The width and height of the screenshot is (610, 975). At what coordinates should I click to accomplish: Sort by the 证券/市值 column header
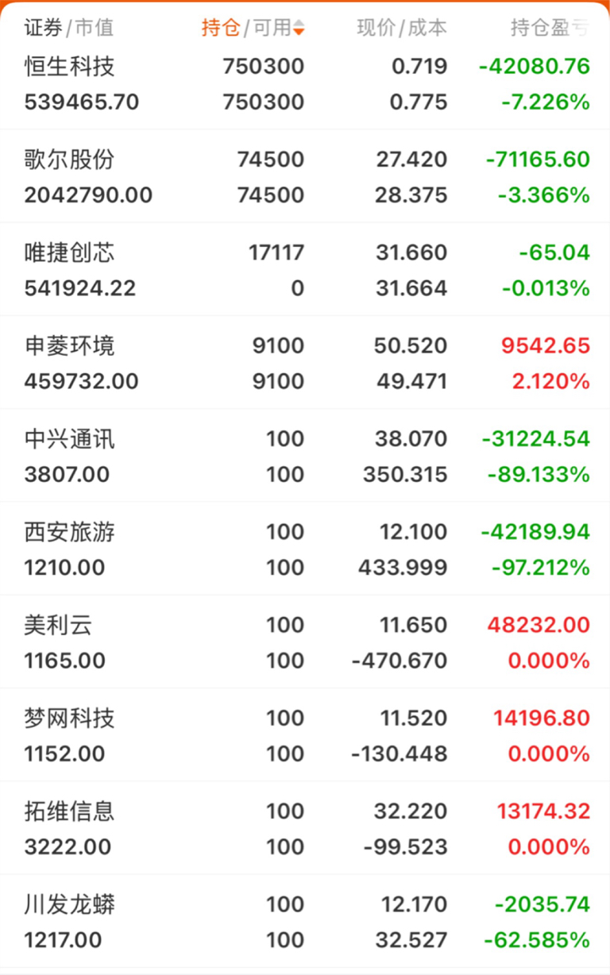coord(68,28)
